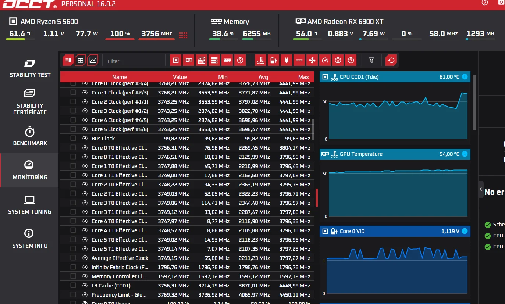
Task: Tick the Core 1 Clock (perf #2/3) checkbox
Action: tap(73, 93)
